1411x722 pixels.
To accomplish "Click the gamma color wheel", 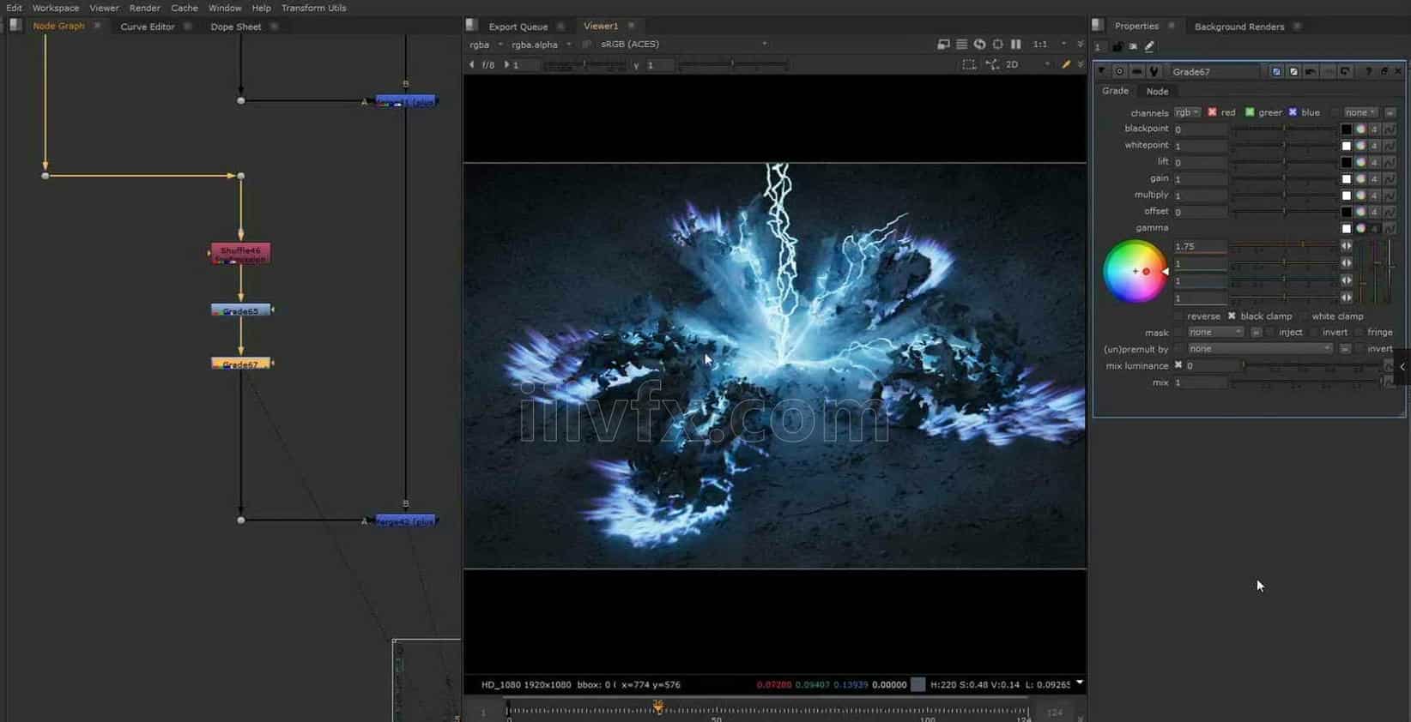I will click(1134, 271).
